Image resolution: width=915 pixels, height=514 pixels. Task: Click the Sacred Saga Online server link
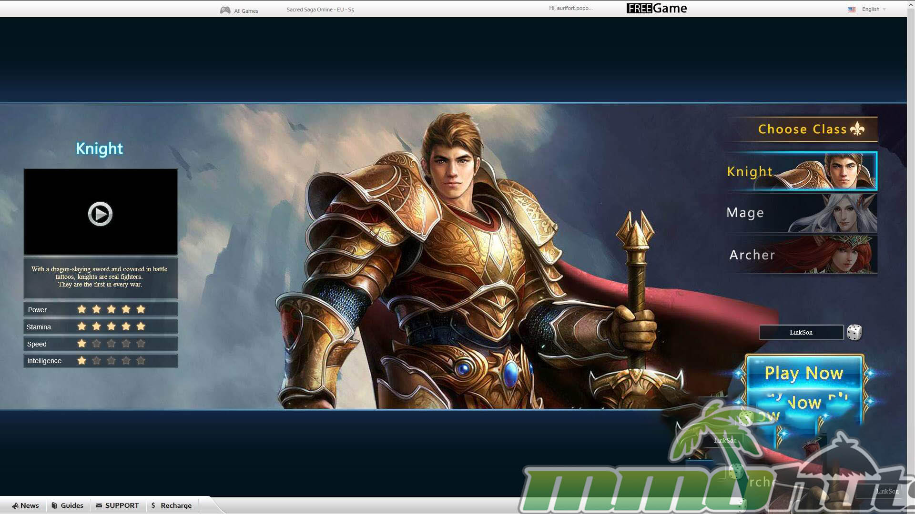(x=320, y=10)
